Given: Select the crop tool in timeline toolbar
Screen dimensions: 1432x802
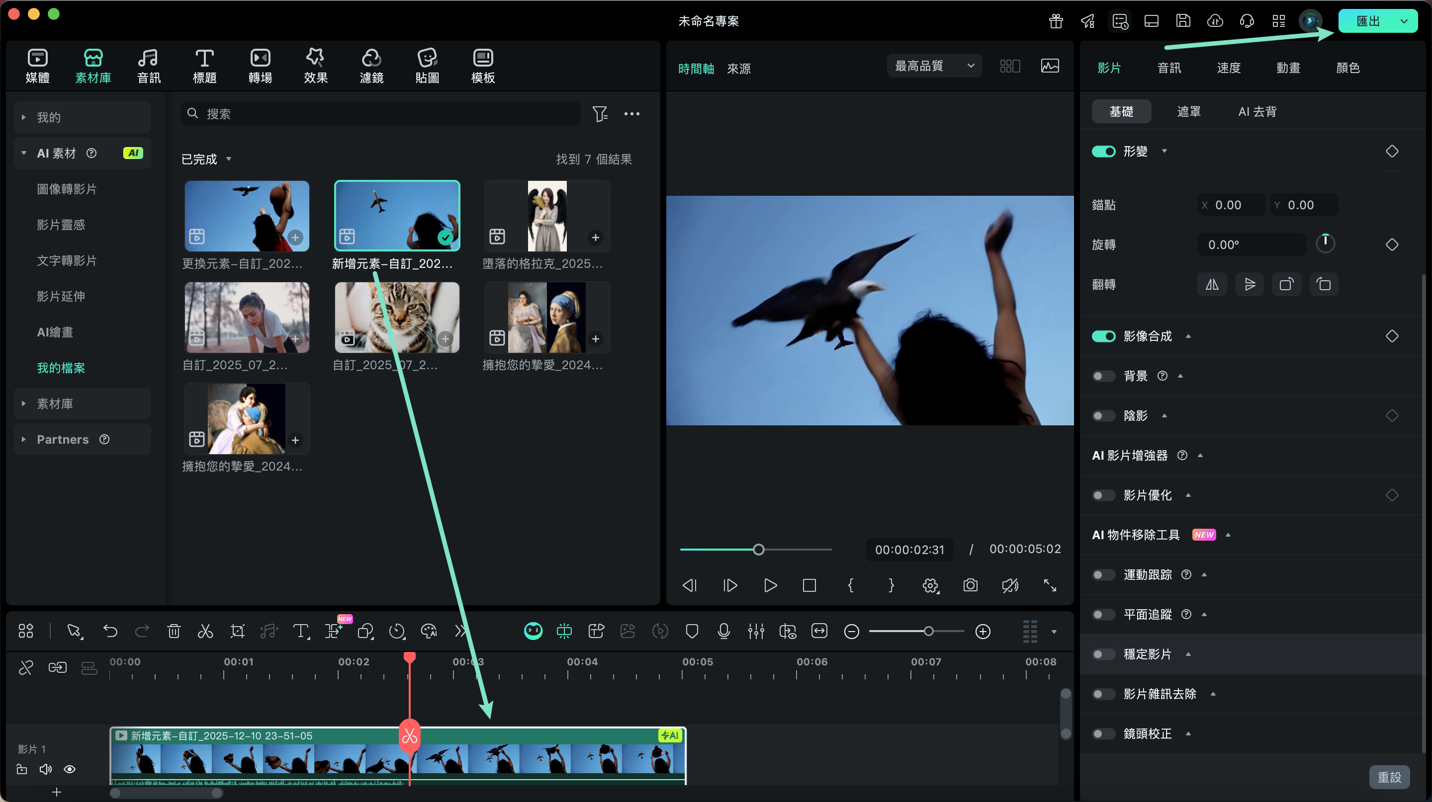Looking at the screenshot, I should 237,632.
